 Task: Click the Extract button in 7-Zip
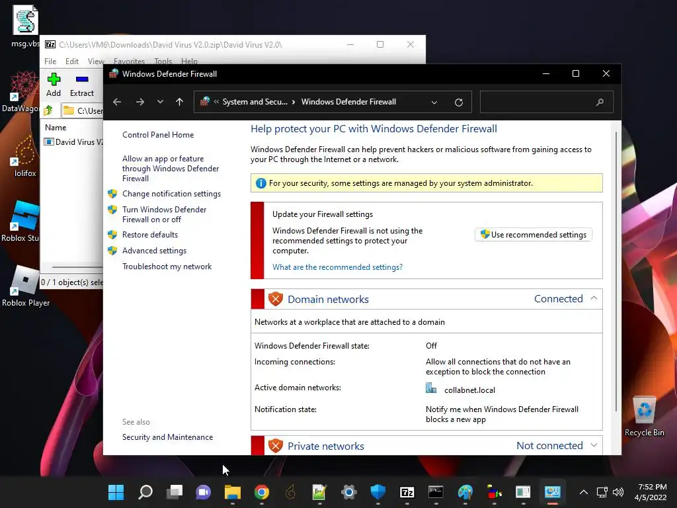pyautogui.click(x=81, y=85)
